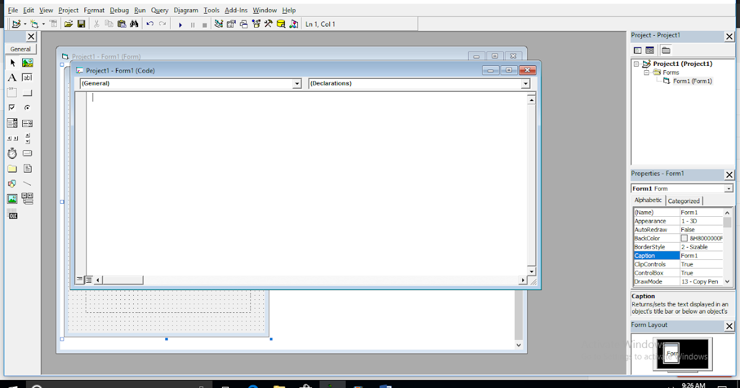
Task: Click the Save Project toolbar icon
Action: coord(81,23)
